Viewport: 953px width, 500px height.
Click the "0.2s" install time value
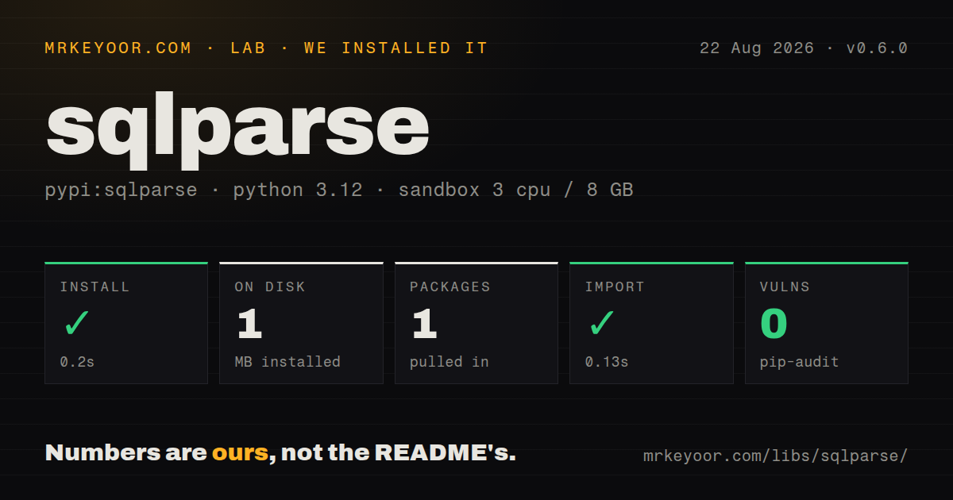tap(77, 362)
